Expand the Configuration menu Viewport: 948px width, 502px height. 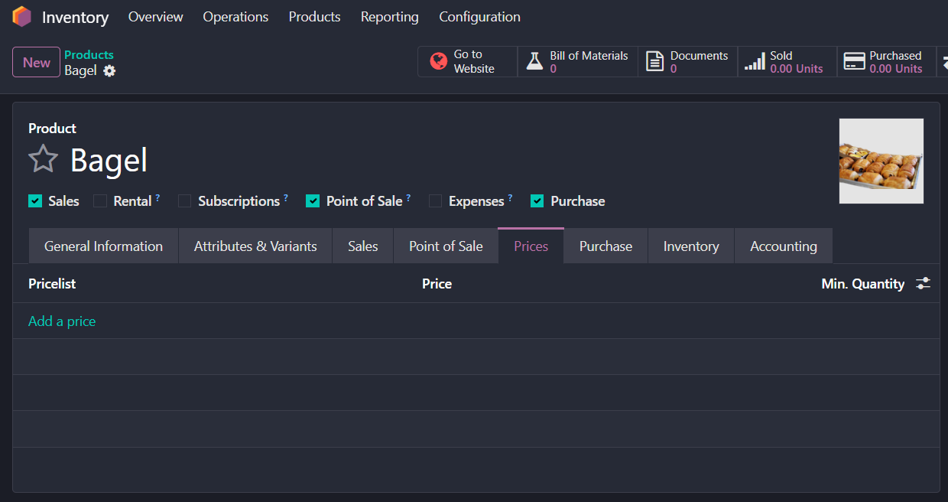(479, 17)
